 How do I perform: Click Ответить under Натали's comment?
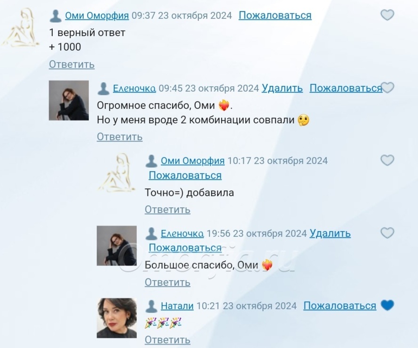(x=168, y=340)
